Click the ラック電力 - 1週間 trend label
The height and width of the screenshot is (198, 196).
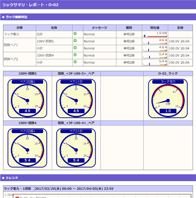18,189
